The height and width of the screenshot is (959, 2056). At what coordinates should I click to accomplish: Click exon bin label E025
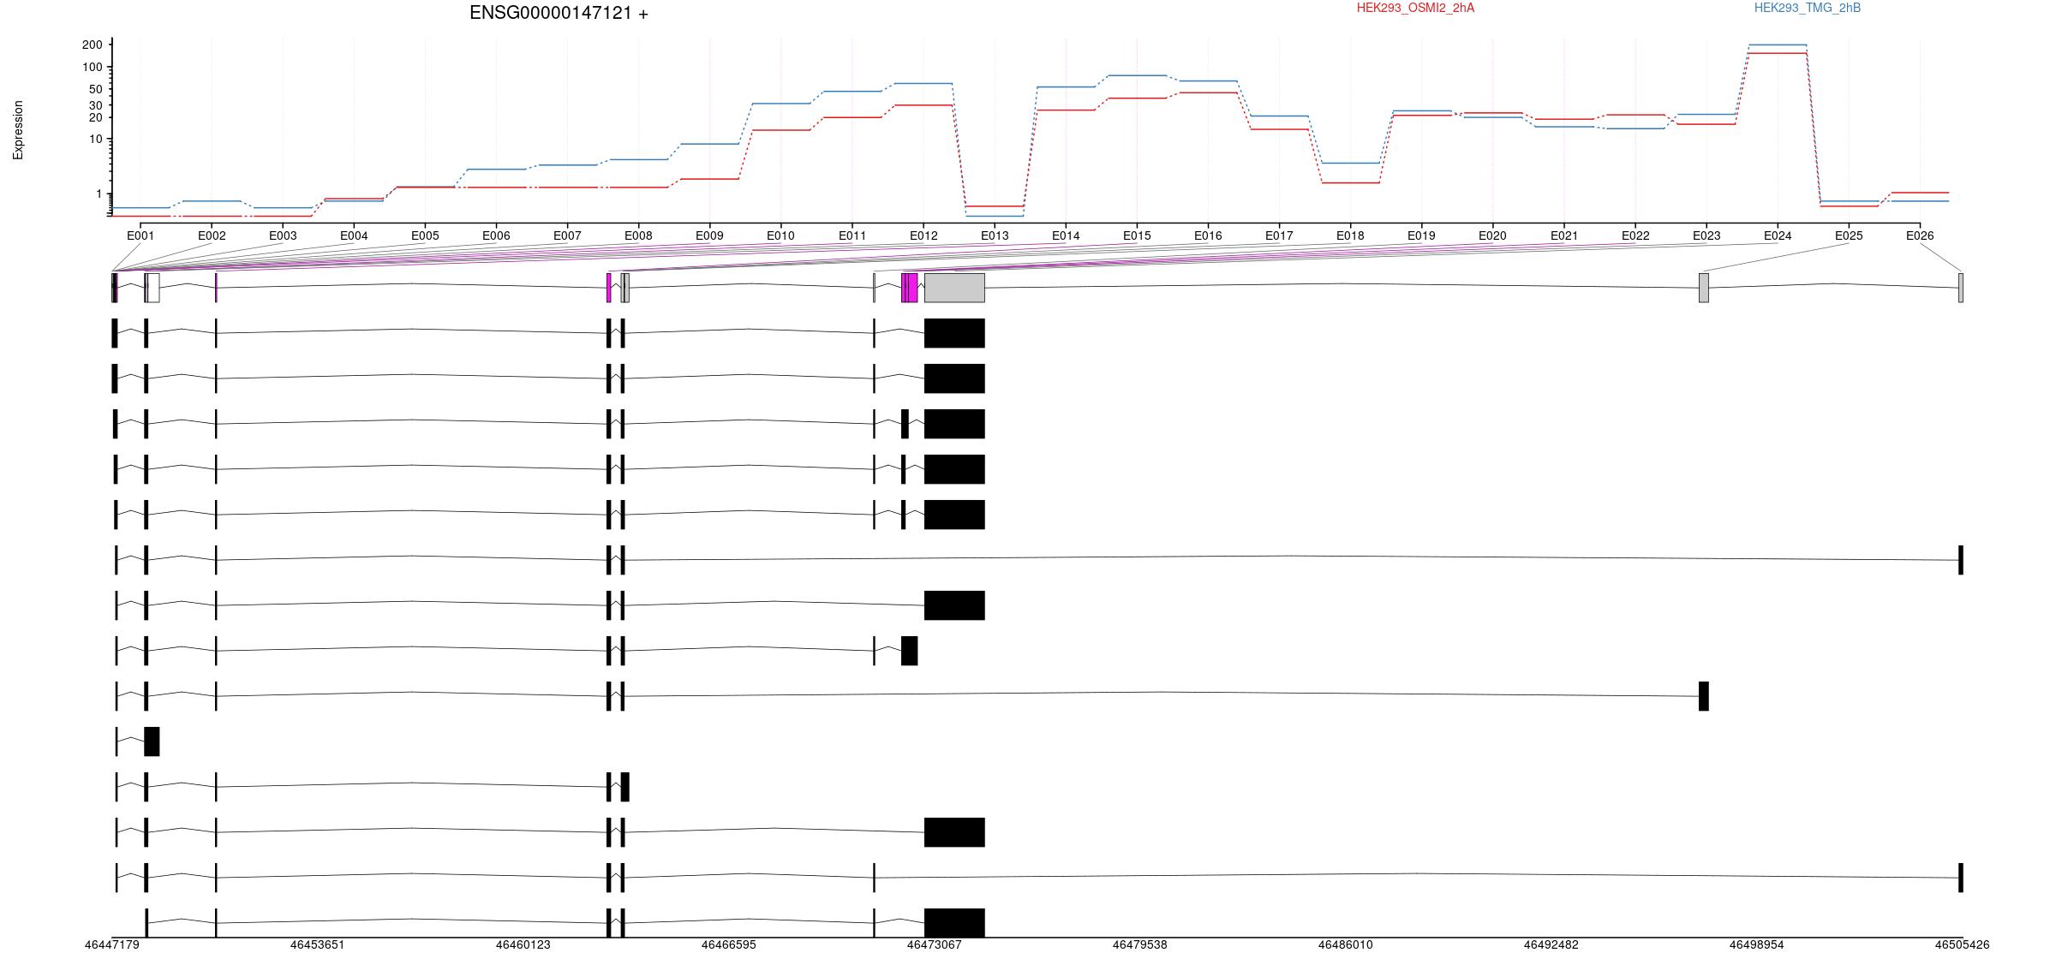(x=1849, y=235)
